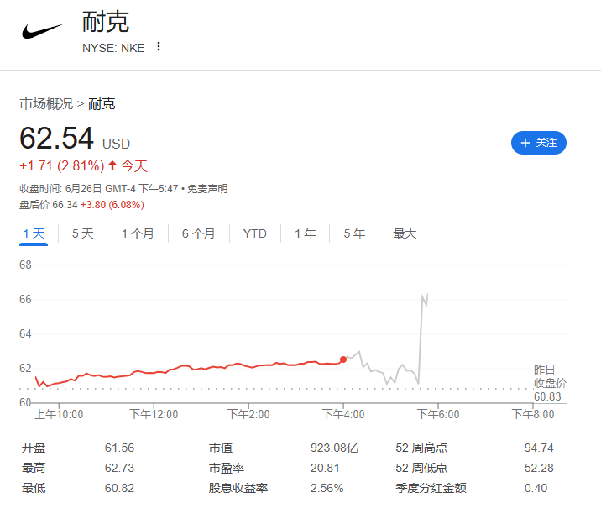Switch to the 6 个月 chart tab
601x514 pixels.
199,233
